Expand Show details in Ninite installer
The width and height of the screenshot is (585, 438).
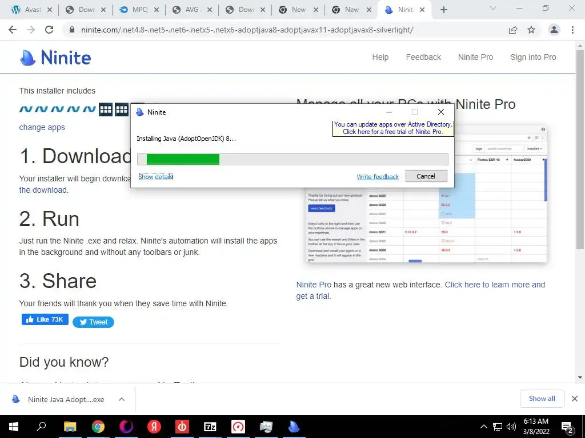pos(155,177)
